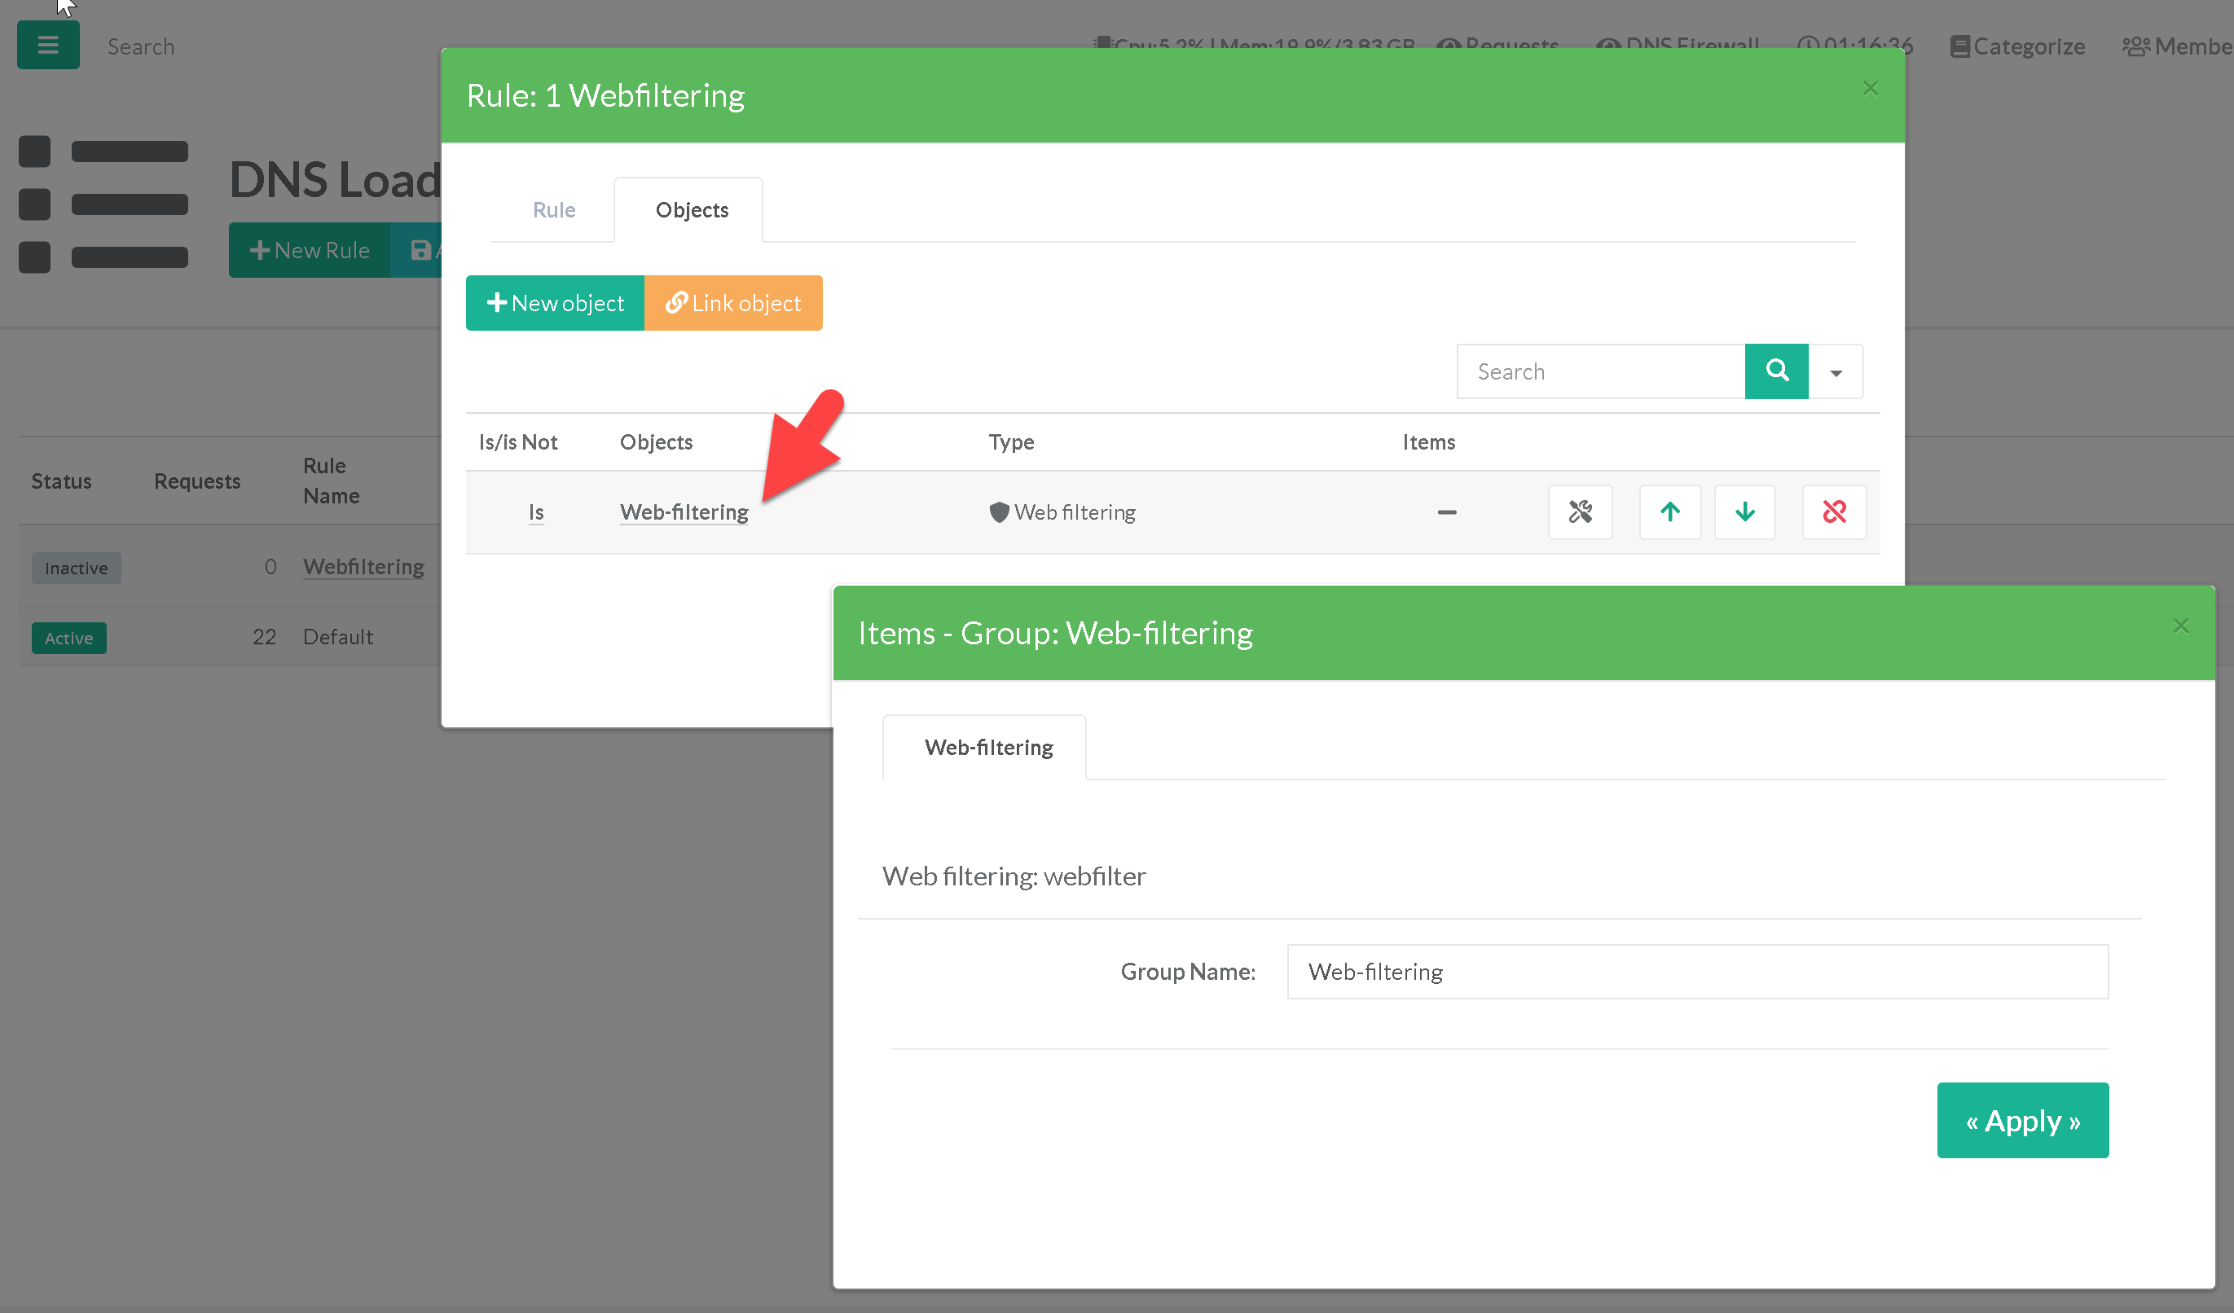2234x1313 pixels.
Task: Click the magnifier search button in Objects
Action: [x=1775, y=371]
